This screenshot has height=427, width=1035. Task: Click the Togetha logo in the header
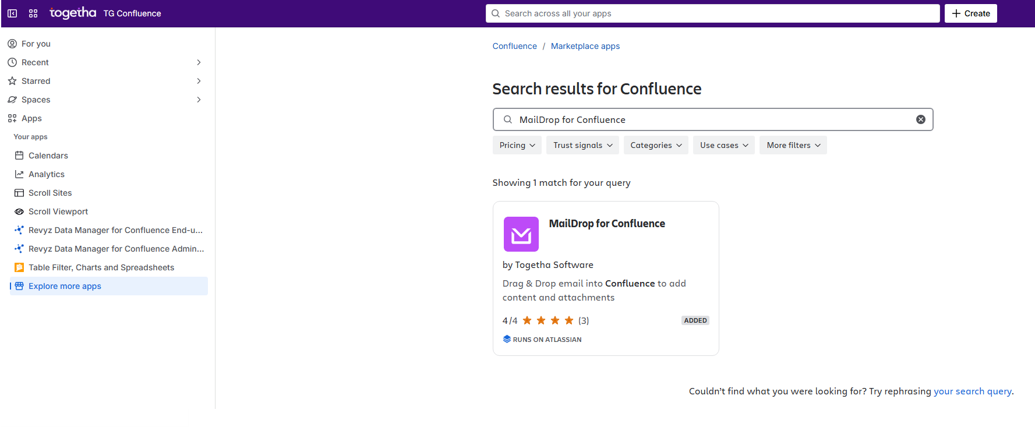click(x=73, y=13)
